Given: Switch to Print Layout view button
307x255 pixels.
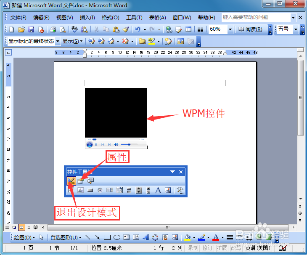Looking at the screenshot, I should click(21, 227).
